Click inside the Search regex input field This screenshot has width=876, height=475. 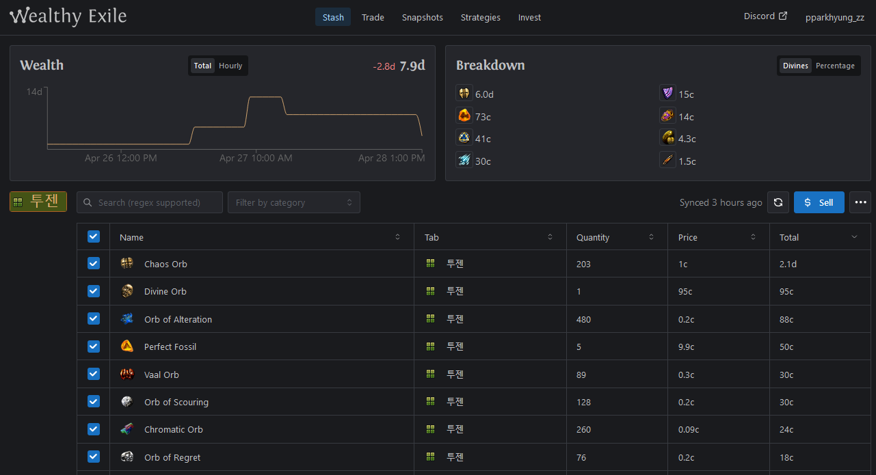[150, 202]
